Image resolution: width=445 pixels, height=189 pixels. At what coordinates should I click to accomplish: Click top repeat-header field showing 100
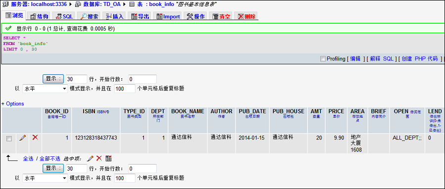click(x=125, y=89)
